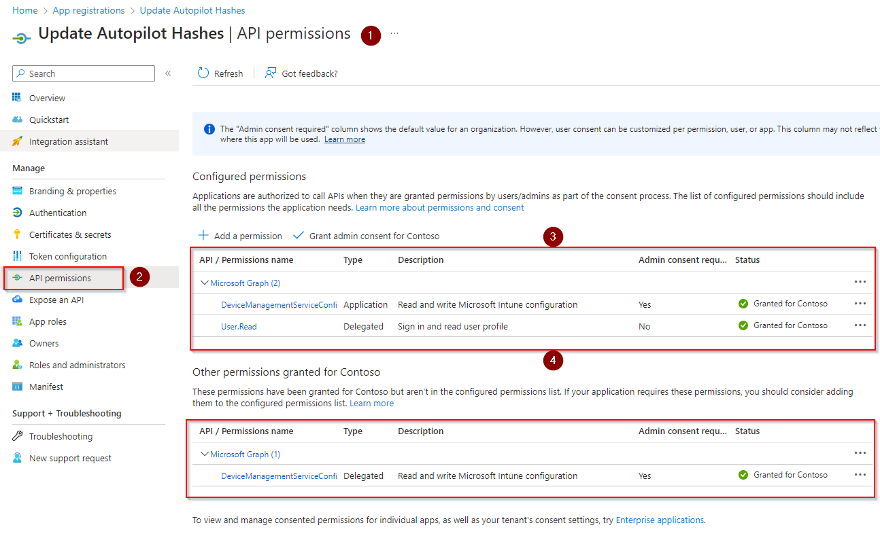
Task: Click the search magnifier icon in the sidebar
Action: 21,73
